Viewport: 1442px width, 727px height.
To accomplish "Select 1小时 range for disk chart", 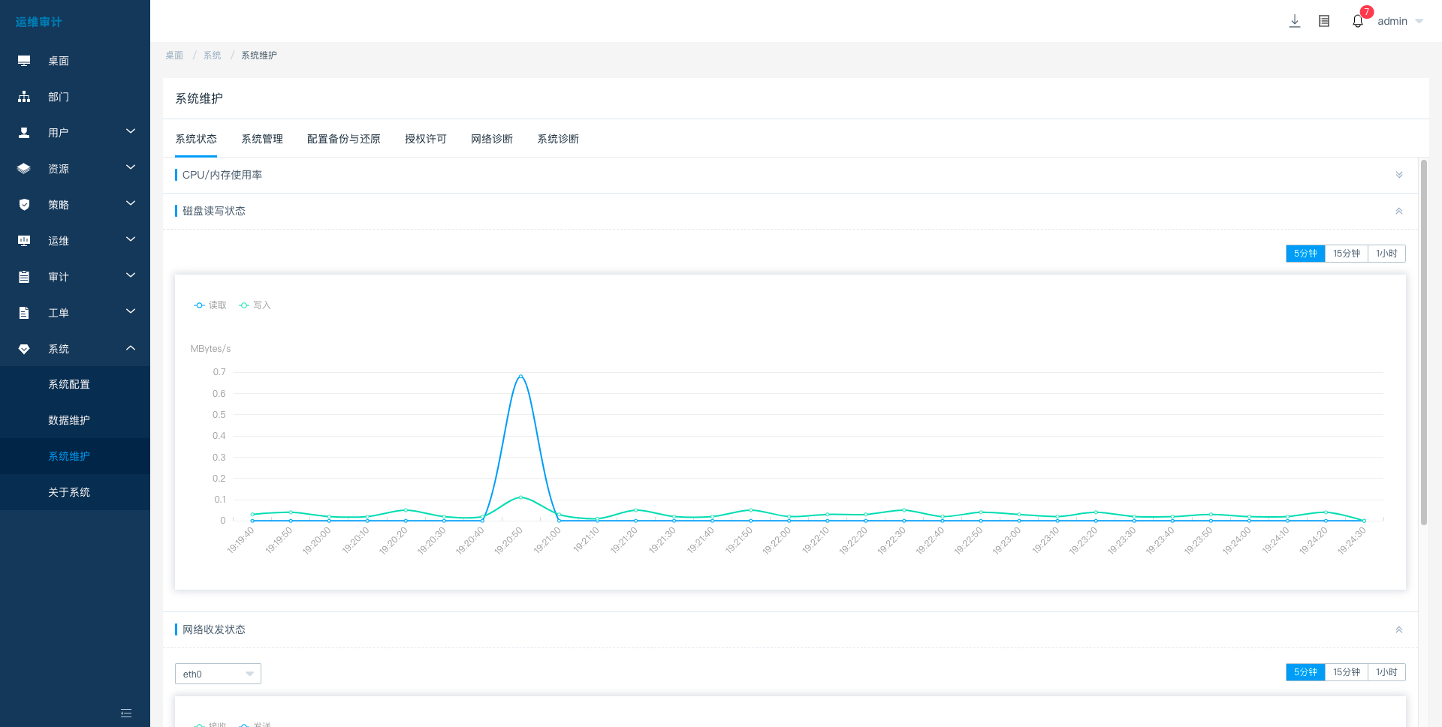I will pyautogui.click(x=1386, y=254).
